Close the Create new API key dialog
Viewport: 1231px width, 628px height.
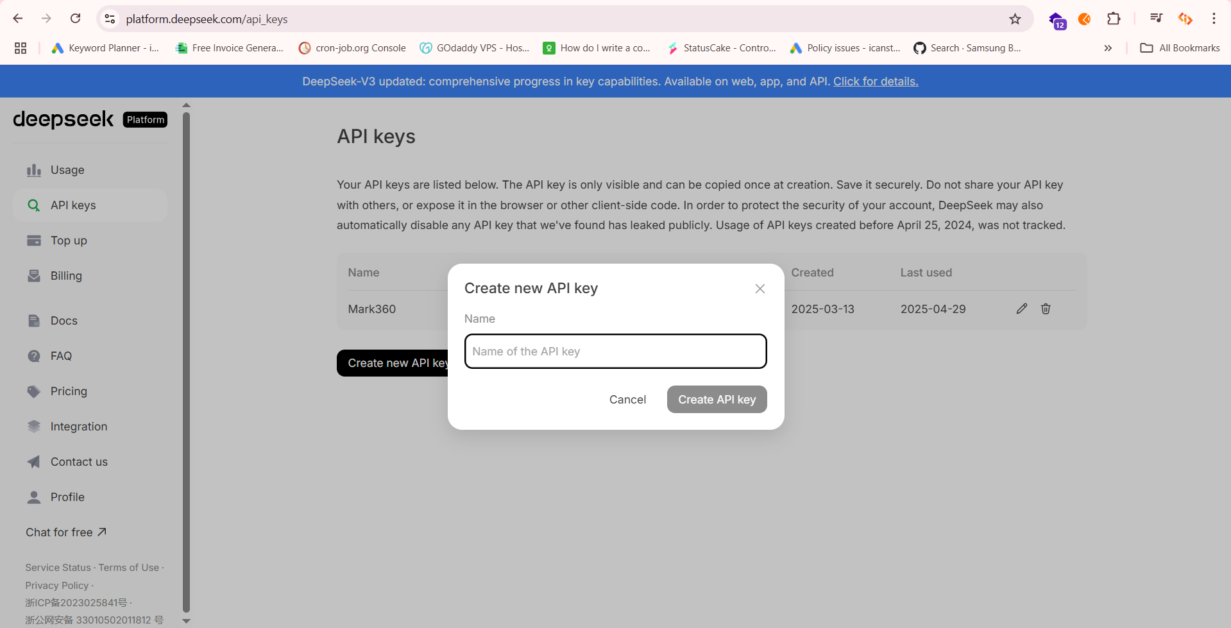click(x=760, y=289)
